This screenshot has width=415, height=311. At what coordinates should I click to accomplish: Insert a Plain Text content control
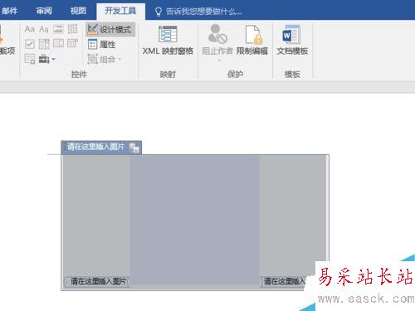coord(44,29)
